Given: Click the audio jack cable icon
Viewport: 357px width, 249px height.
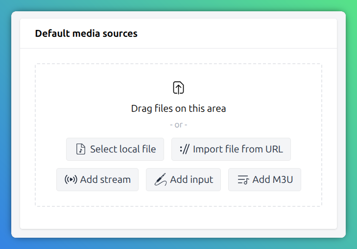Looking at the screenshot, I should 161,179.
